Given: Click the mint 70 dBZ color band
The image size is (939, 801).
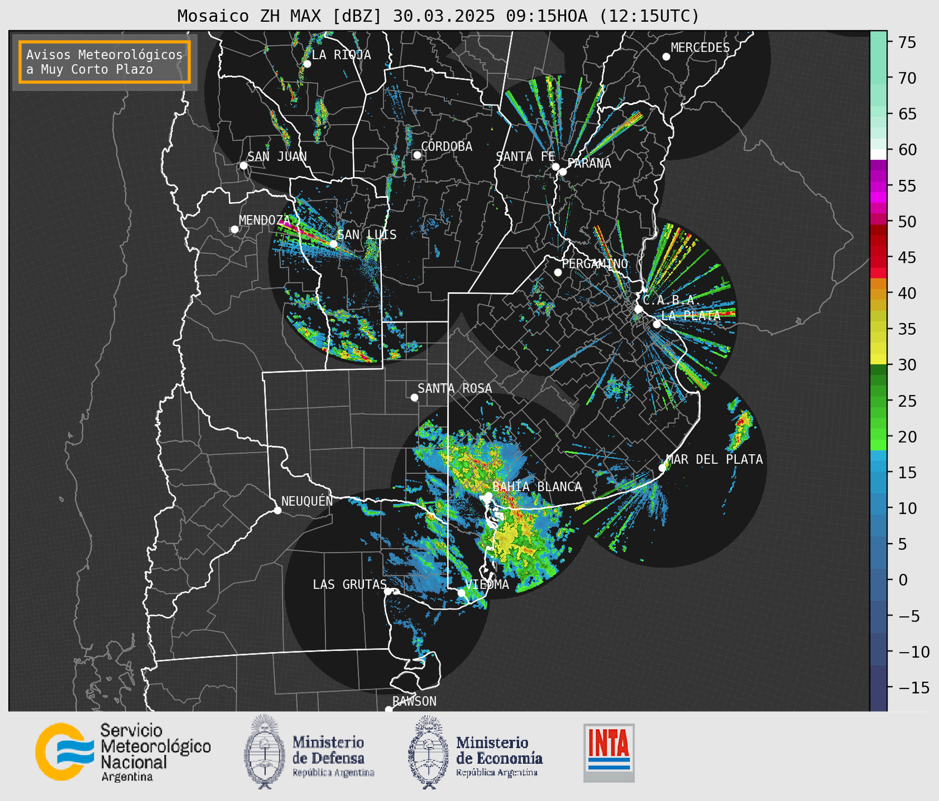Looking at the screenshot, I should point(878,78).
